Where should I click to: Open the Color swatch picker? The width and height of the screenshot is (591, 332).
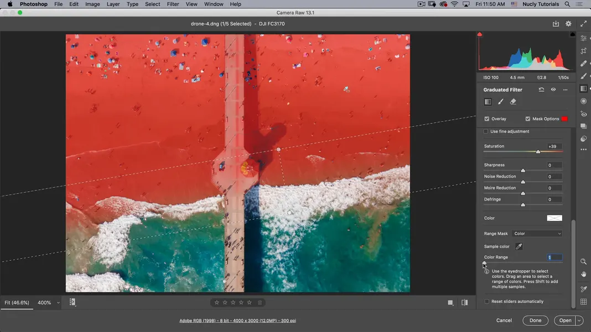click(x=554, y=218)
